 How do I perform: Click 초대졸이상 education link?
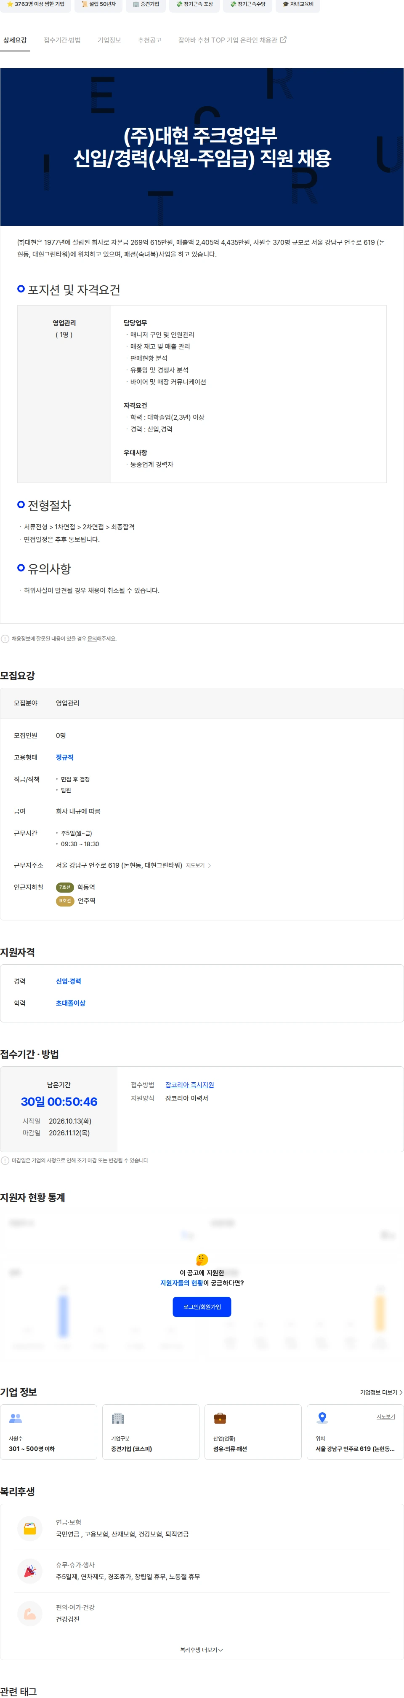coord(70,1003)
